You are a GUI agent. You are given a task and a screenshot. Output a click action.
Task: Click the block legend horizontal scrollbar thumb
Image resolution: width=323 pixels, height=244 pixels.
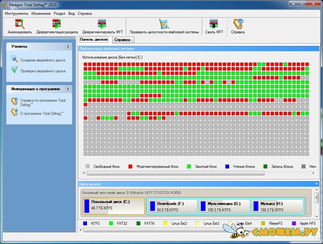tap(176, 173)
